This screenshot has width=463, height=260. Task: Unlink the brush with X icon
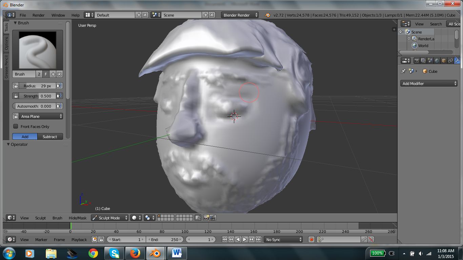[59, 74]
